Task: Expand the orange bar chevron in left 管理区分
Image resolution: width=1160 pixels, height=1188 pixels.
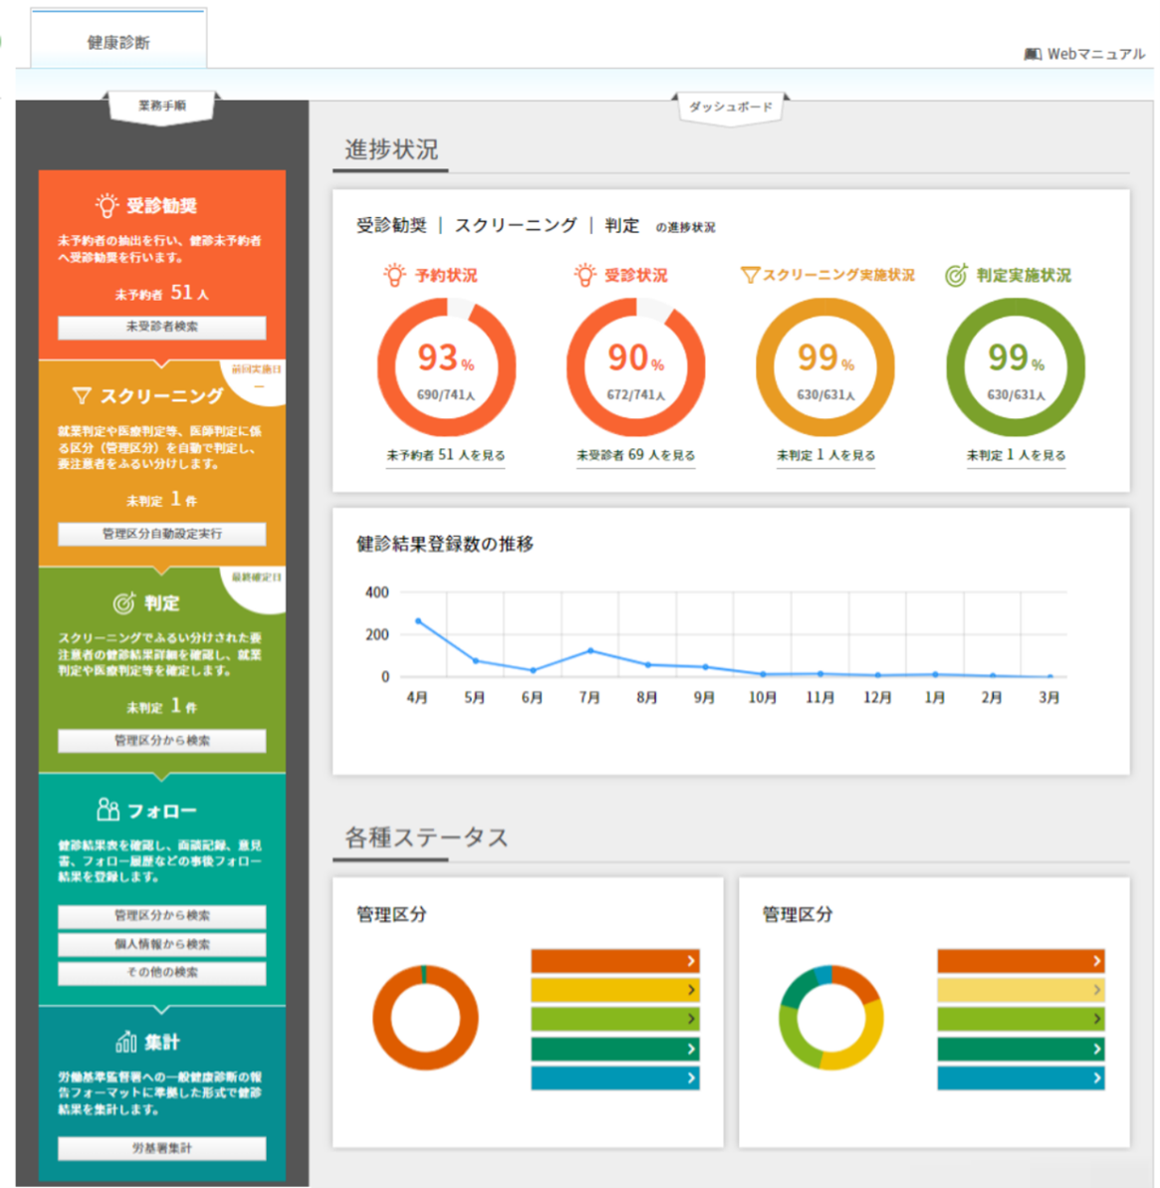Action: [x=691, y=961]
